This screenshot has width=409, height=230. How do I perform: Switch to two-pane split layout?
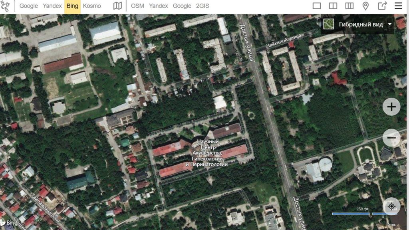point(333,6)
